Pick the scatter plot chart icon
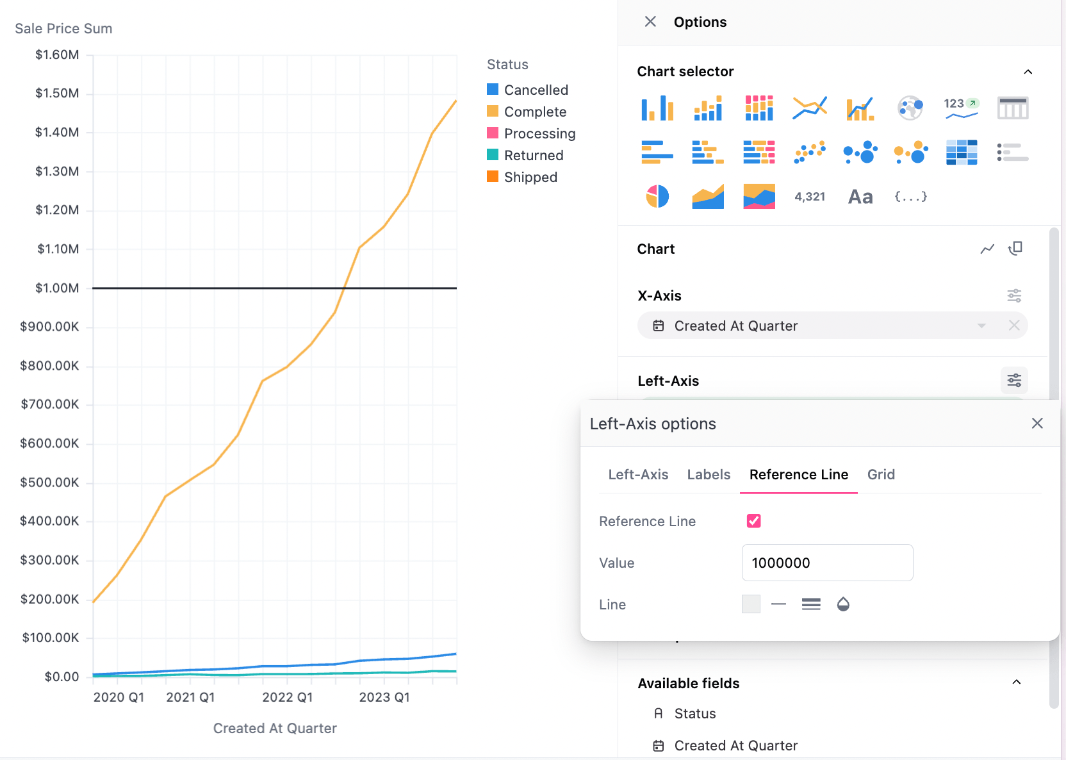Viewport: 1066px width, 760px height. (x=810, y=153)
